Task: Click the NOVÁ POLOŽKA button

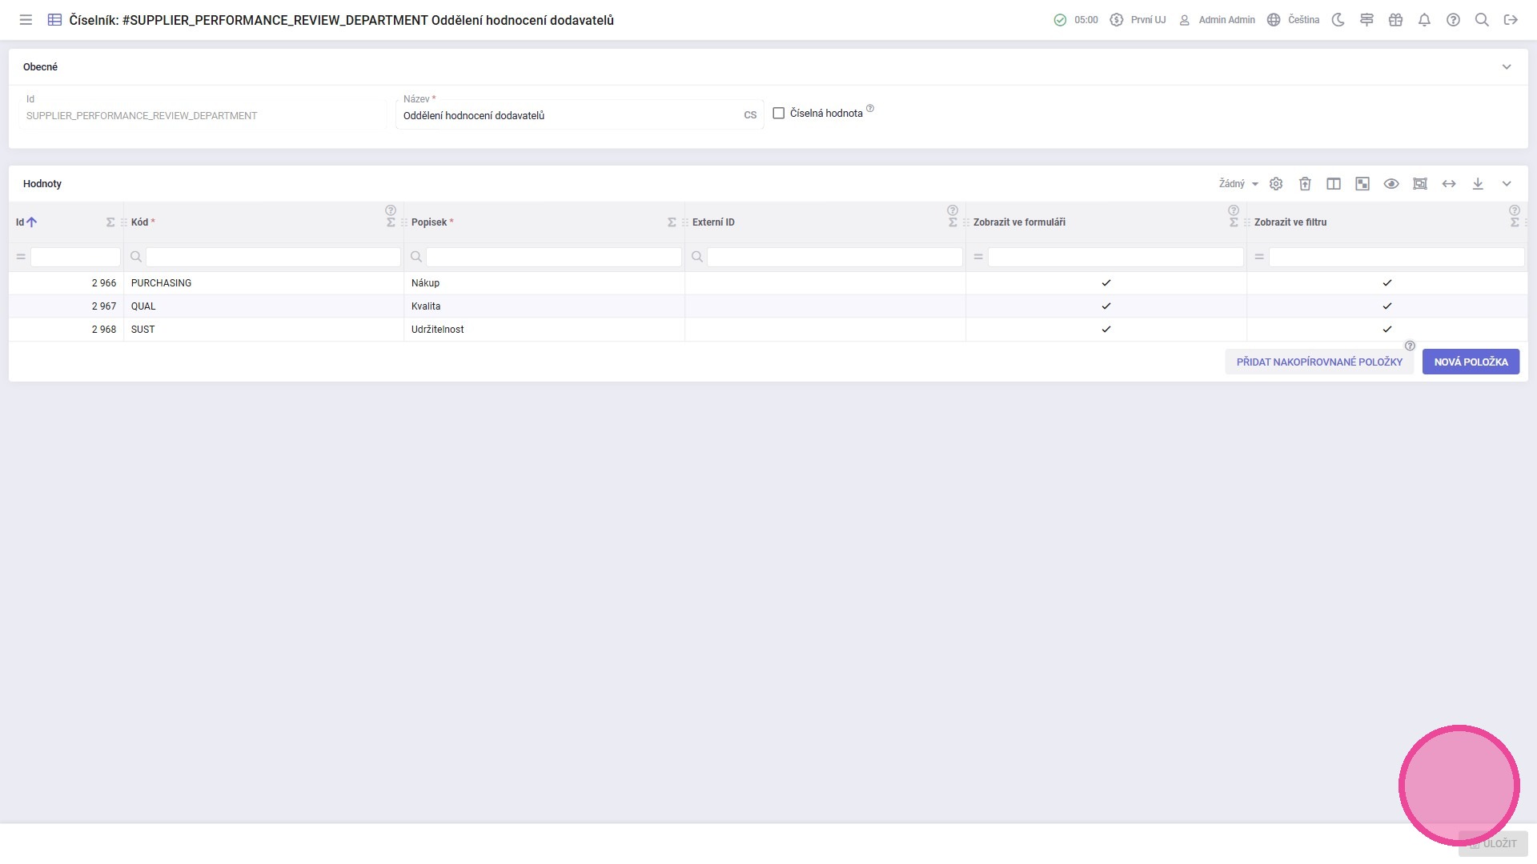Action: (x=1471, y=362)
